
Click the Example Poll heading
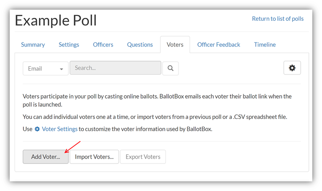[x=56, y=20]
